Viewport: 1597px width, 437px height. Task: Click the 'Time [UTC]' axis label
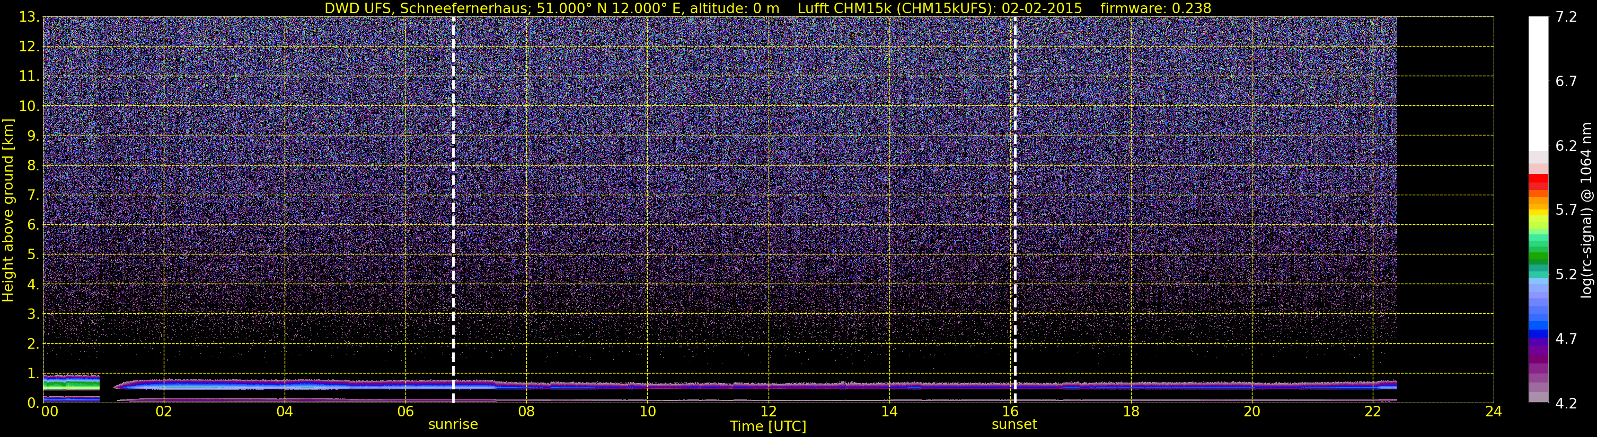pyautogui.click(x=768, y=426)
